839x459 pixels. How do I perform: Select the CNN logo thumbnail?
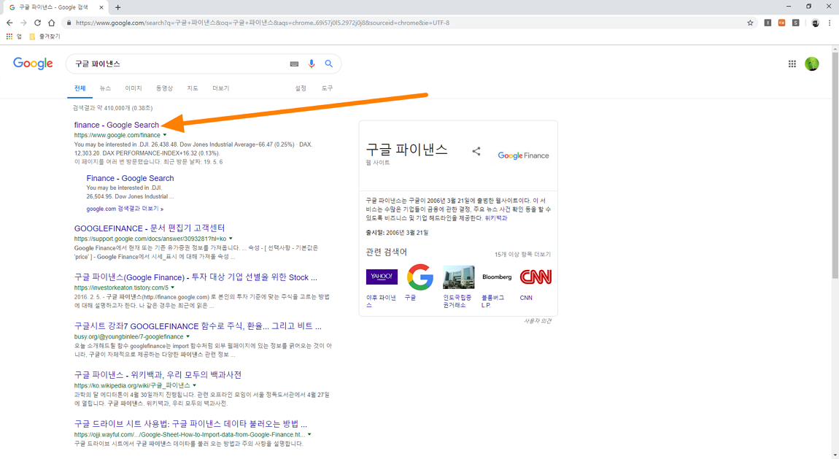click(x=536, y=277)
